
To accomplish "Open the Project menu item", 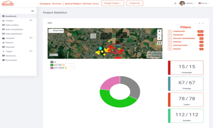I will [x=10, y=21].
